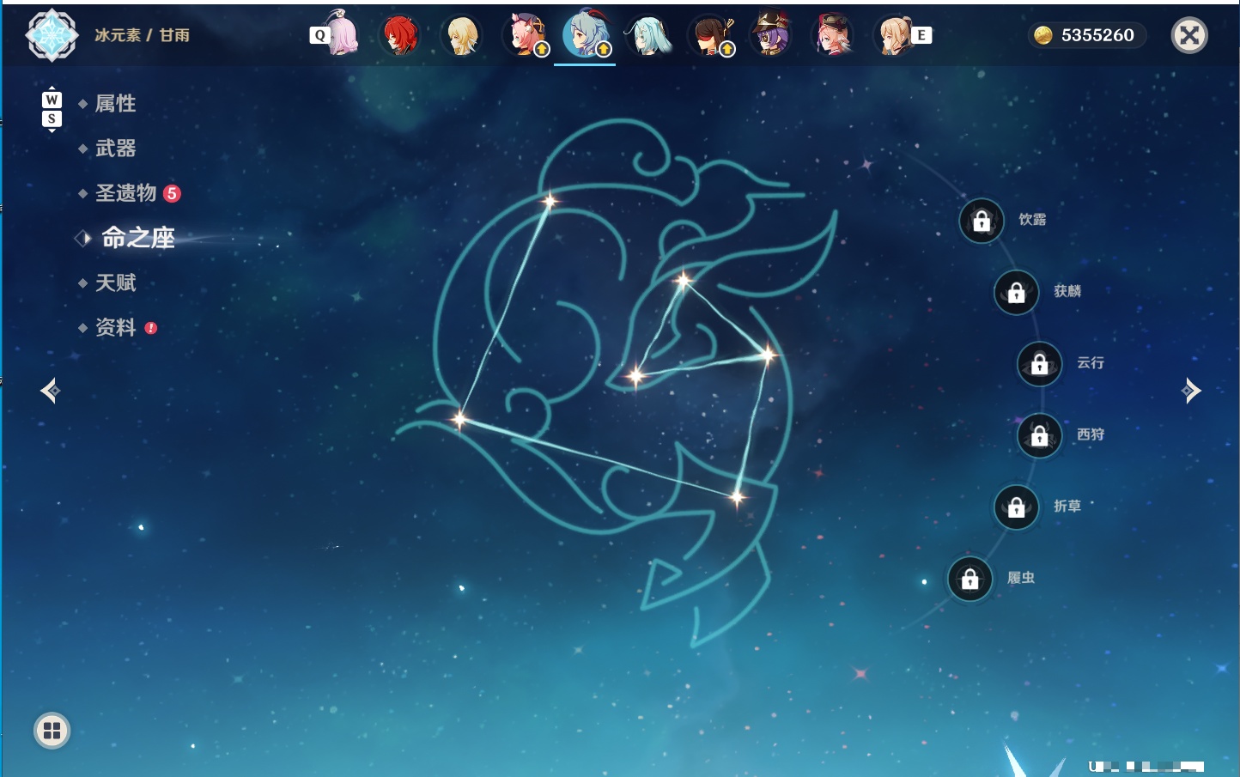The image size is (1240, 777).
Task: Select the locked 获麟 constellation node
Action: [x=1017, y=293]
